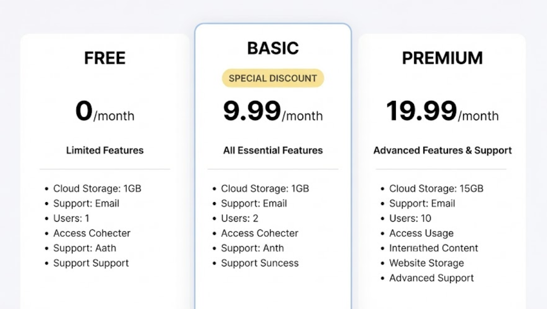Select Support Support item in Free plan
The image size is (547, 309).
point(91,263)
